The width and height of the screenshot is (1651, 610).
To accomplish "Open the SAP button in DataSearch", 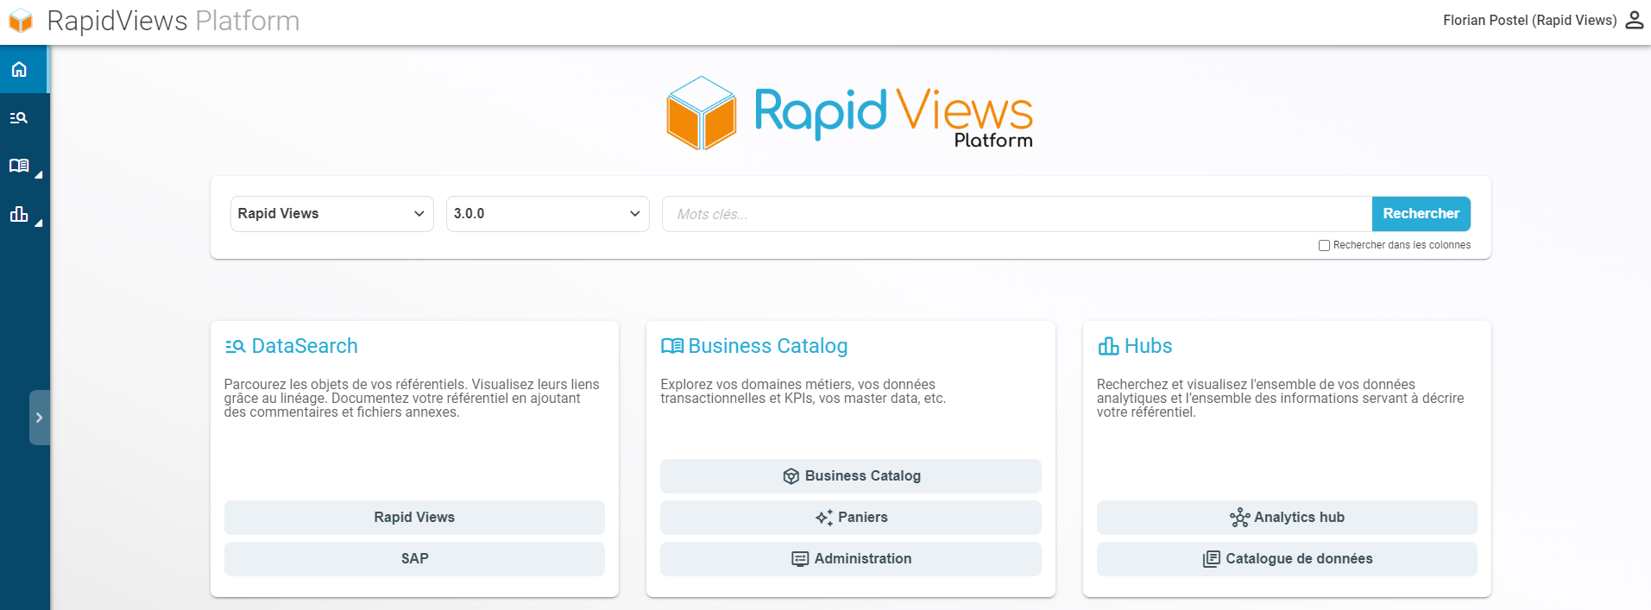I will 414,559.
